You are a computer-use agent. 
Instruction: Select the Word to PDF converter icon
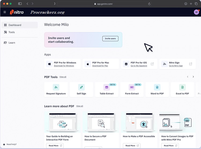pos(157,87)
